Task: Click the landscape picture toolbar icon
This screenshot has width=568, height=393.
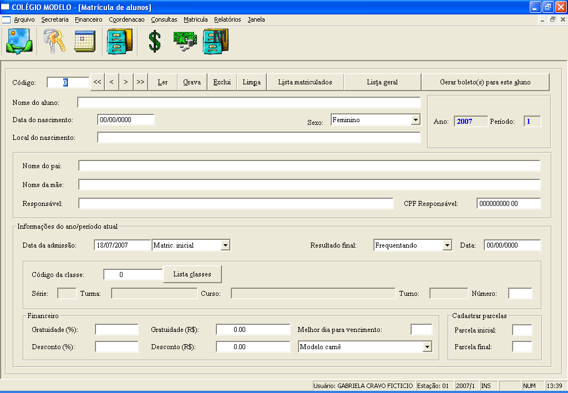Action: 19,42
